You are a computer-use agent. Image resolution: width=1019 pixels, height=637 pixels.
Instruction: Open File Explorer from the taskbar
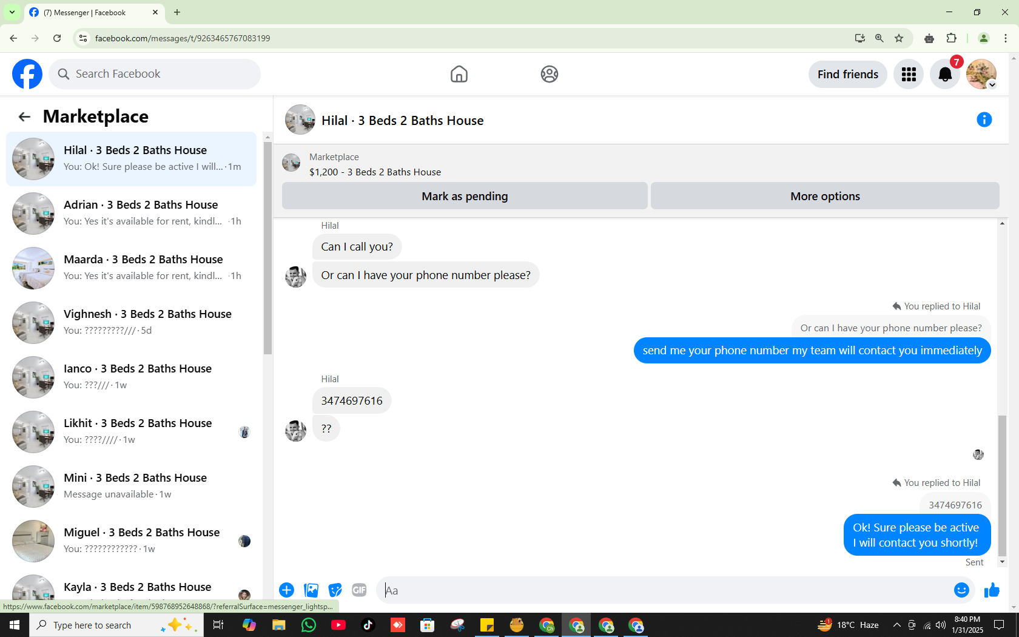[x=279, y=625]
